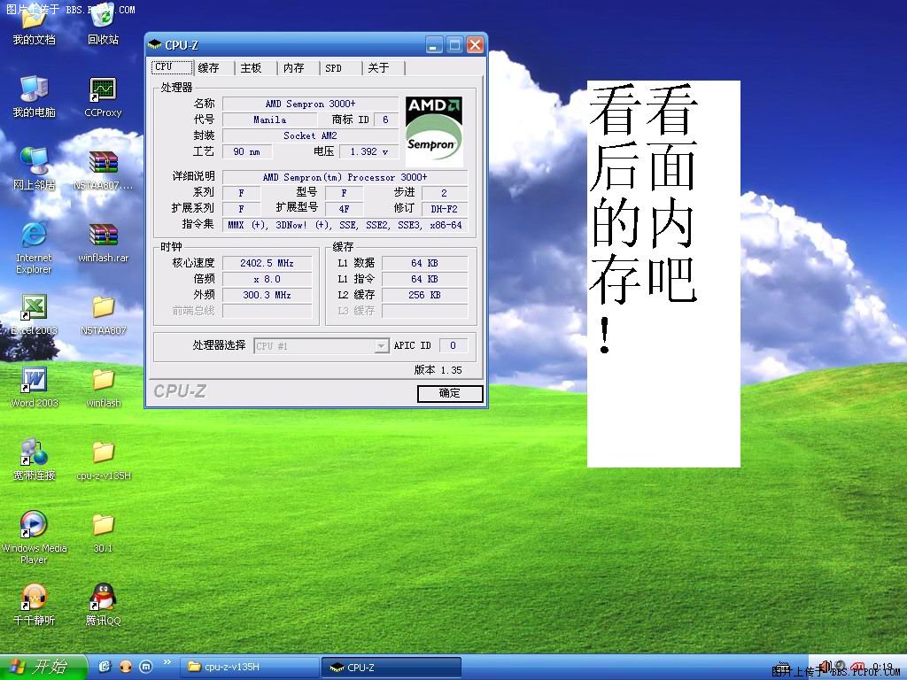Viewport: 907px width, 680px height.
Task: Open the 开始 Start menu
Action: tap(43, 667)
